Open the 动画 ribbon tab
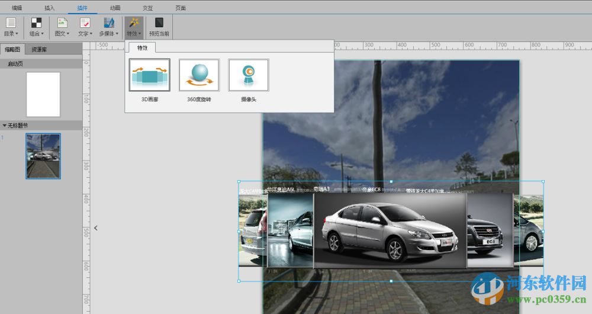This screenshot has width=592, height=314. tap(115, 8)
